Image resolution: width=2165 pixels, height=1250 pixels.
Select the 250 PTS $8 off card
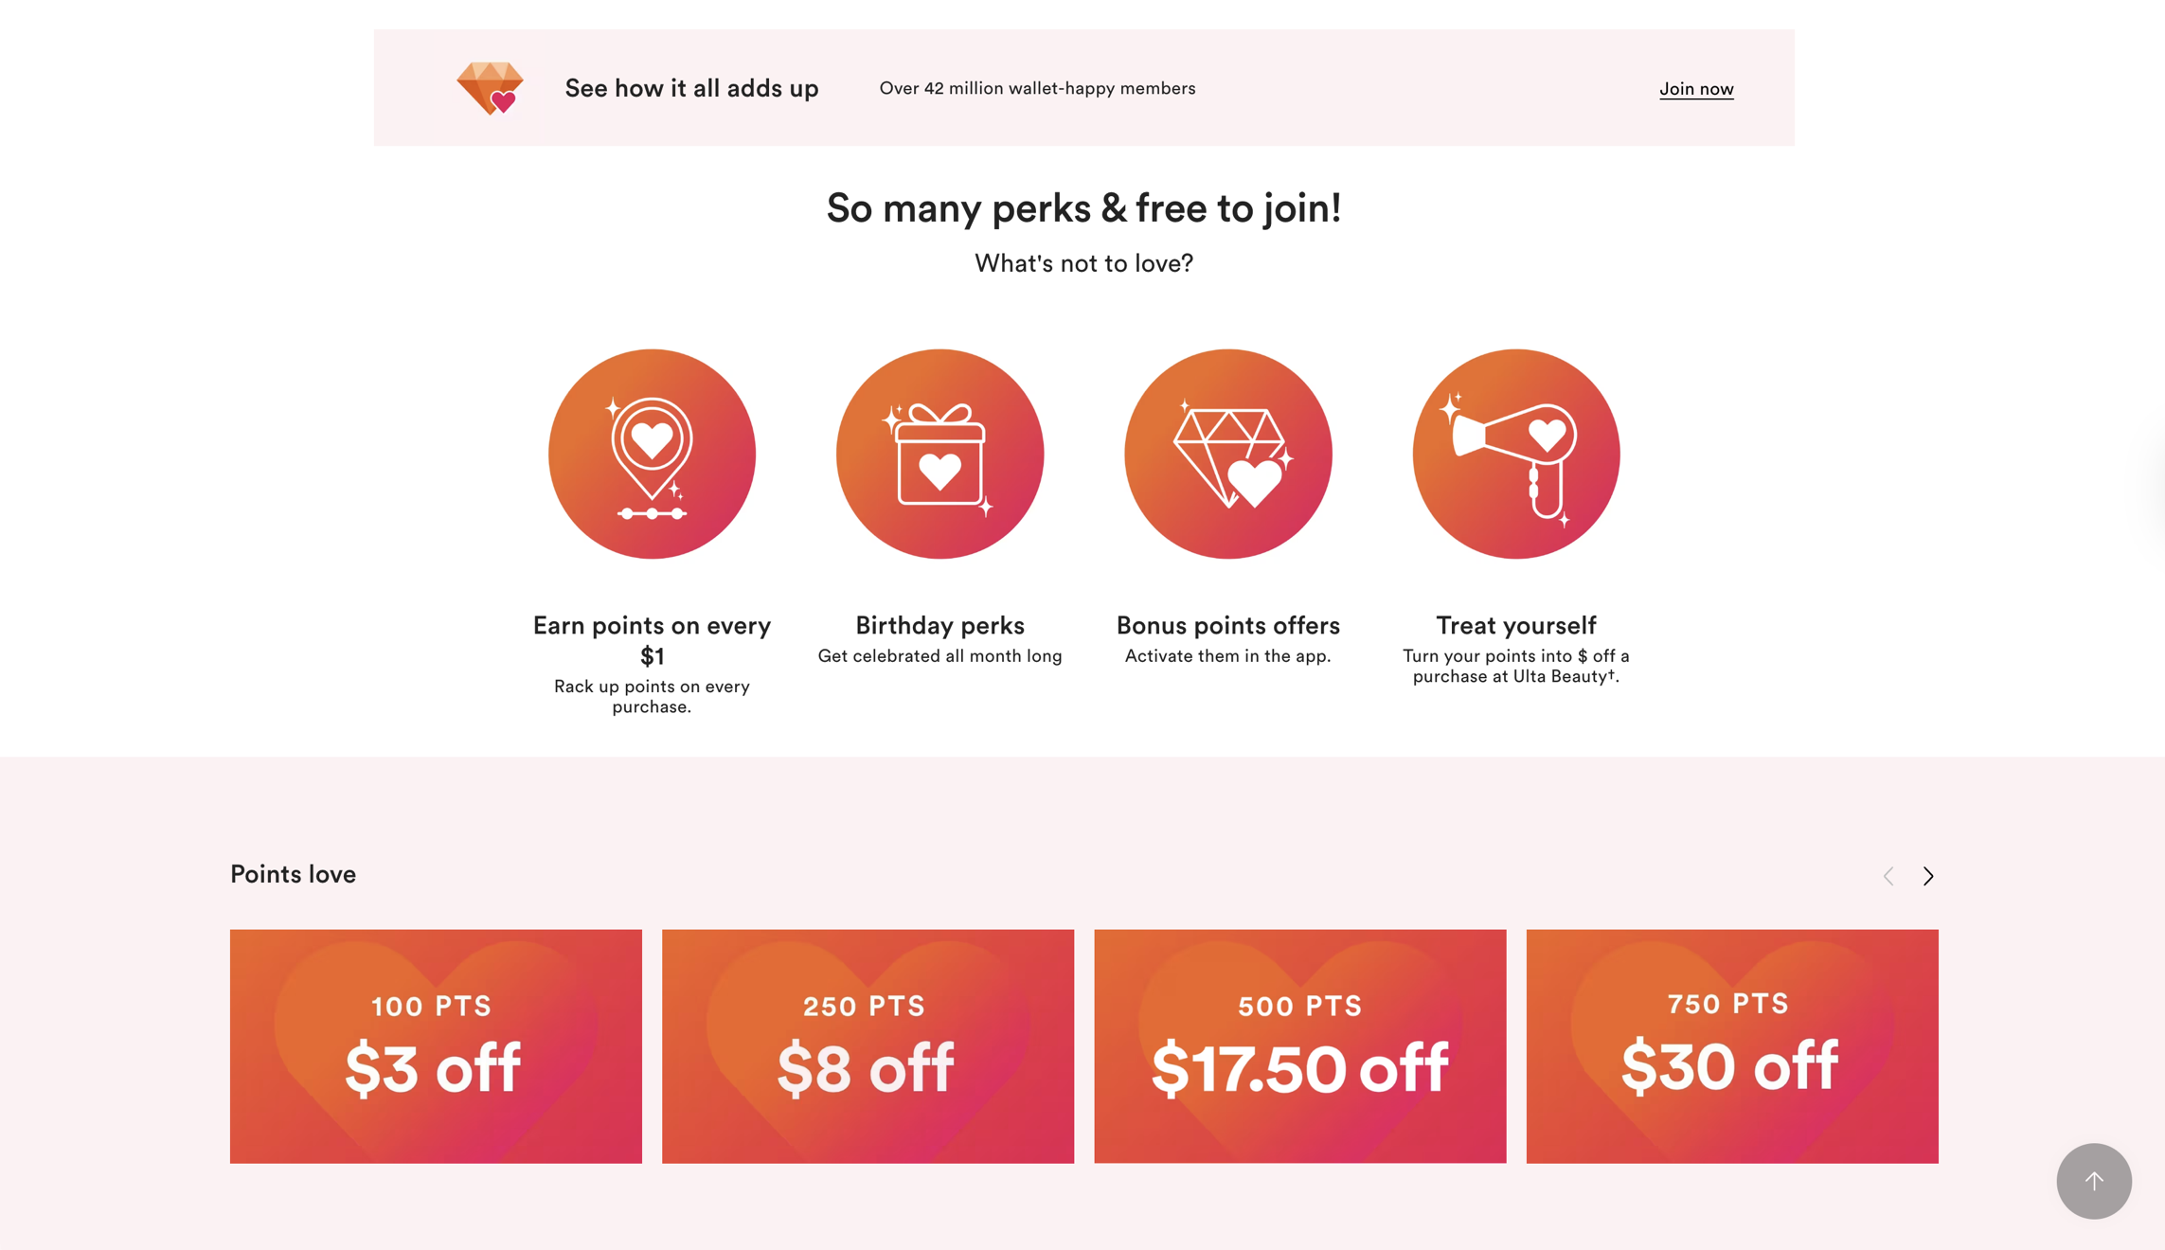868,1045
